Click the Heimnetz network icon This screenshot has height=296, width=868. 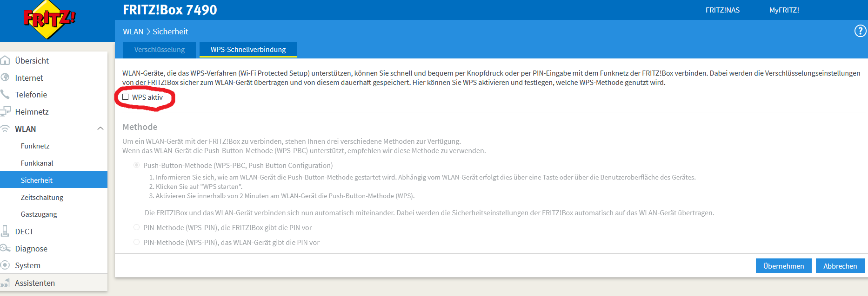(x=5, y=111)
